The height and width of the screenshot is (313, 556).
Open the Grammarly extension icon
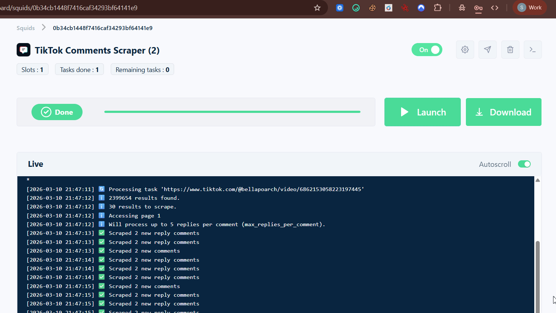(x=356, y=7)
